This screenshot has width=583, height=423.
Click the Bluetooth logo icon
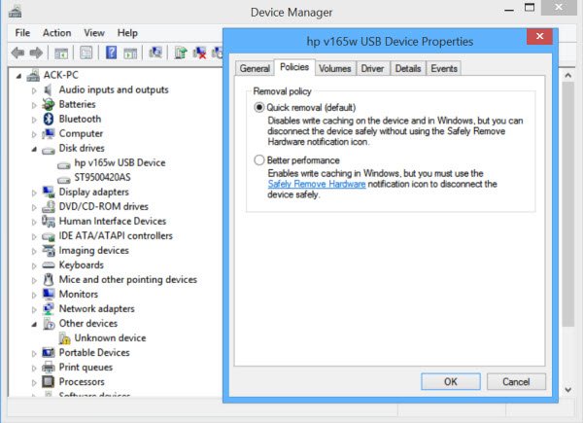coord(49,119)
